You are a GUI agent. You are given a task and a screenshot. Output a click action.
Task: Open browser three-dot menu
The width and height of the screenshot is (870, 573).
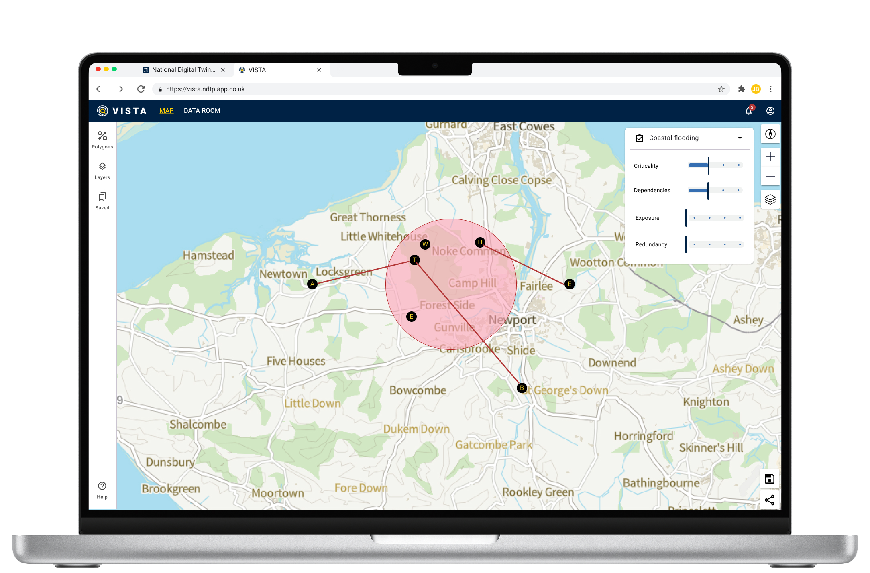(x=770, y=89)
